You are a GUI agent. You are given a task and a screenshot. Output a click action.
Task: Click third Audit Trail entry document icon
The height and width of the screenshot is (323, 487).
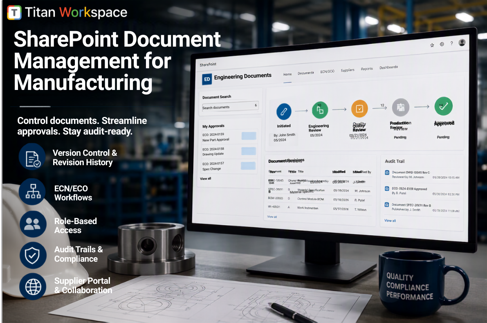pos(387,205)
